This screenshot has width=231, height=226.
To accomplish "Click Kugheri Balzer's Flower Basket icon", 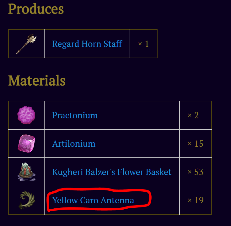I will [x=26, y=172].
